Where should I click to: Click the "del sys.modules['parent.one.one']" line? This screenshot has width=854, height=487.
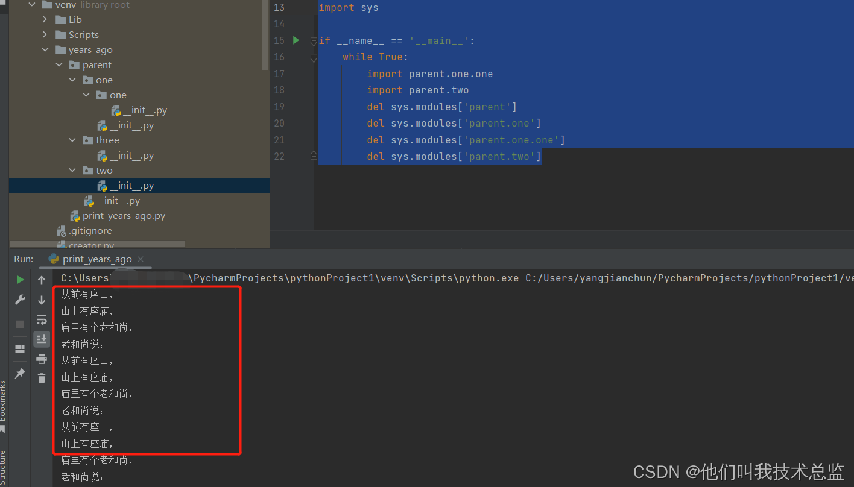(x=466, y=140)
